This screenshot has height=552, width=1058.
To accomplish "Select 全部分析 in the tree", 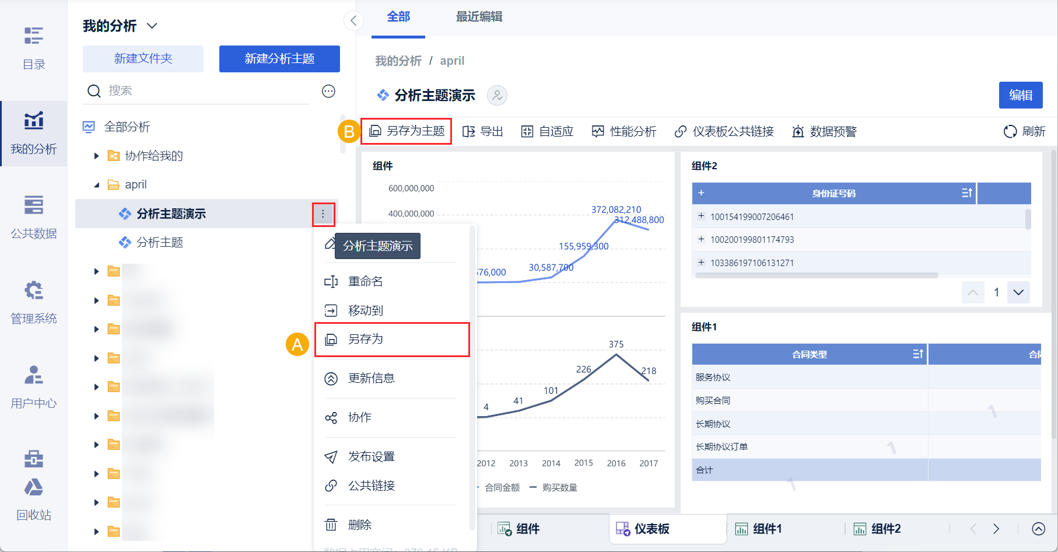I will [127, 127].
